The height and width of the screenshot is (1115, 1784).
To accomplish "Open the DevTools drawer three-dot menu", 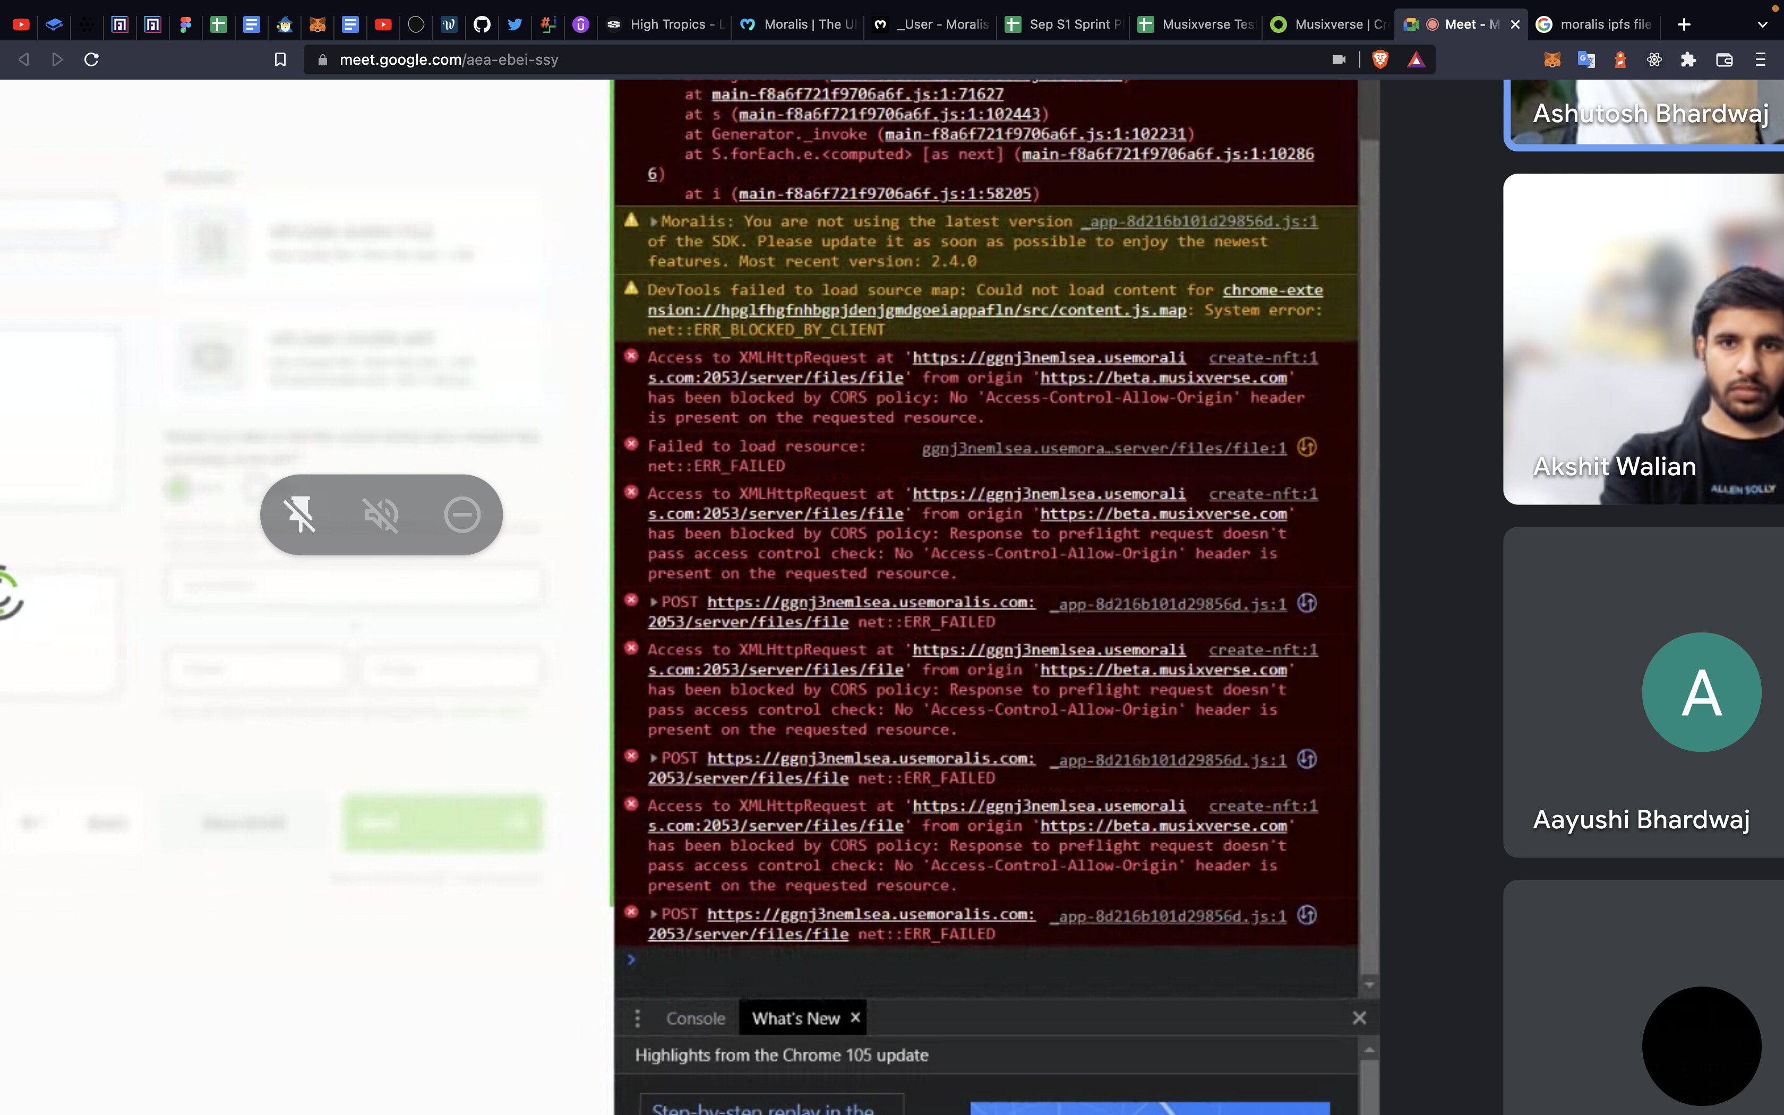I will (x=638, y=1018).
